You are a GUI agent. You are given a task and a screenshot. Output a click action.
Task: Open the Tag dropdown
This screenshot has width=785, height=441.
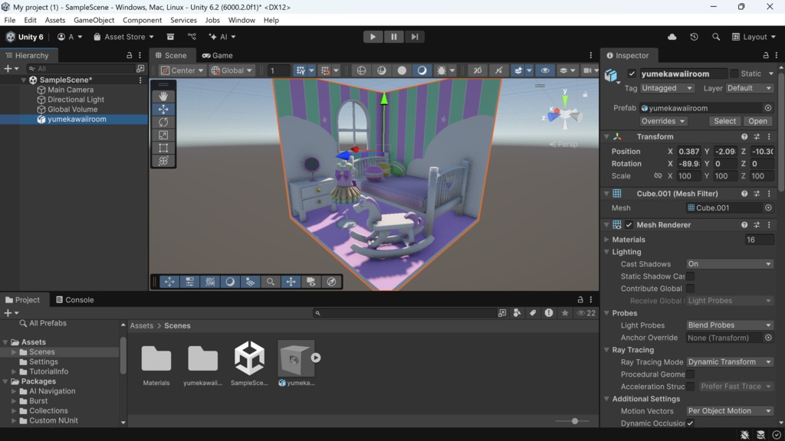[667, 88]
